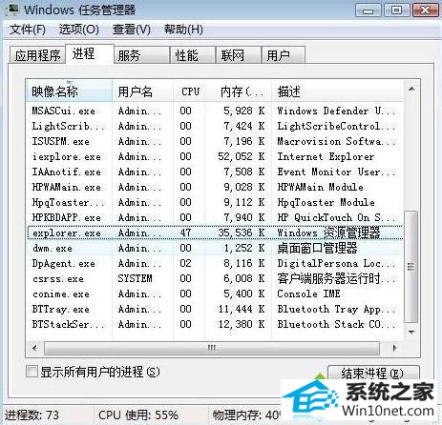Select the iexplore.exe process
The image size is (442, 425).
pos(215,156)
